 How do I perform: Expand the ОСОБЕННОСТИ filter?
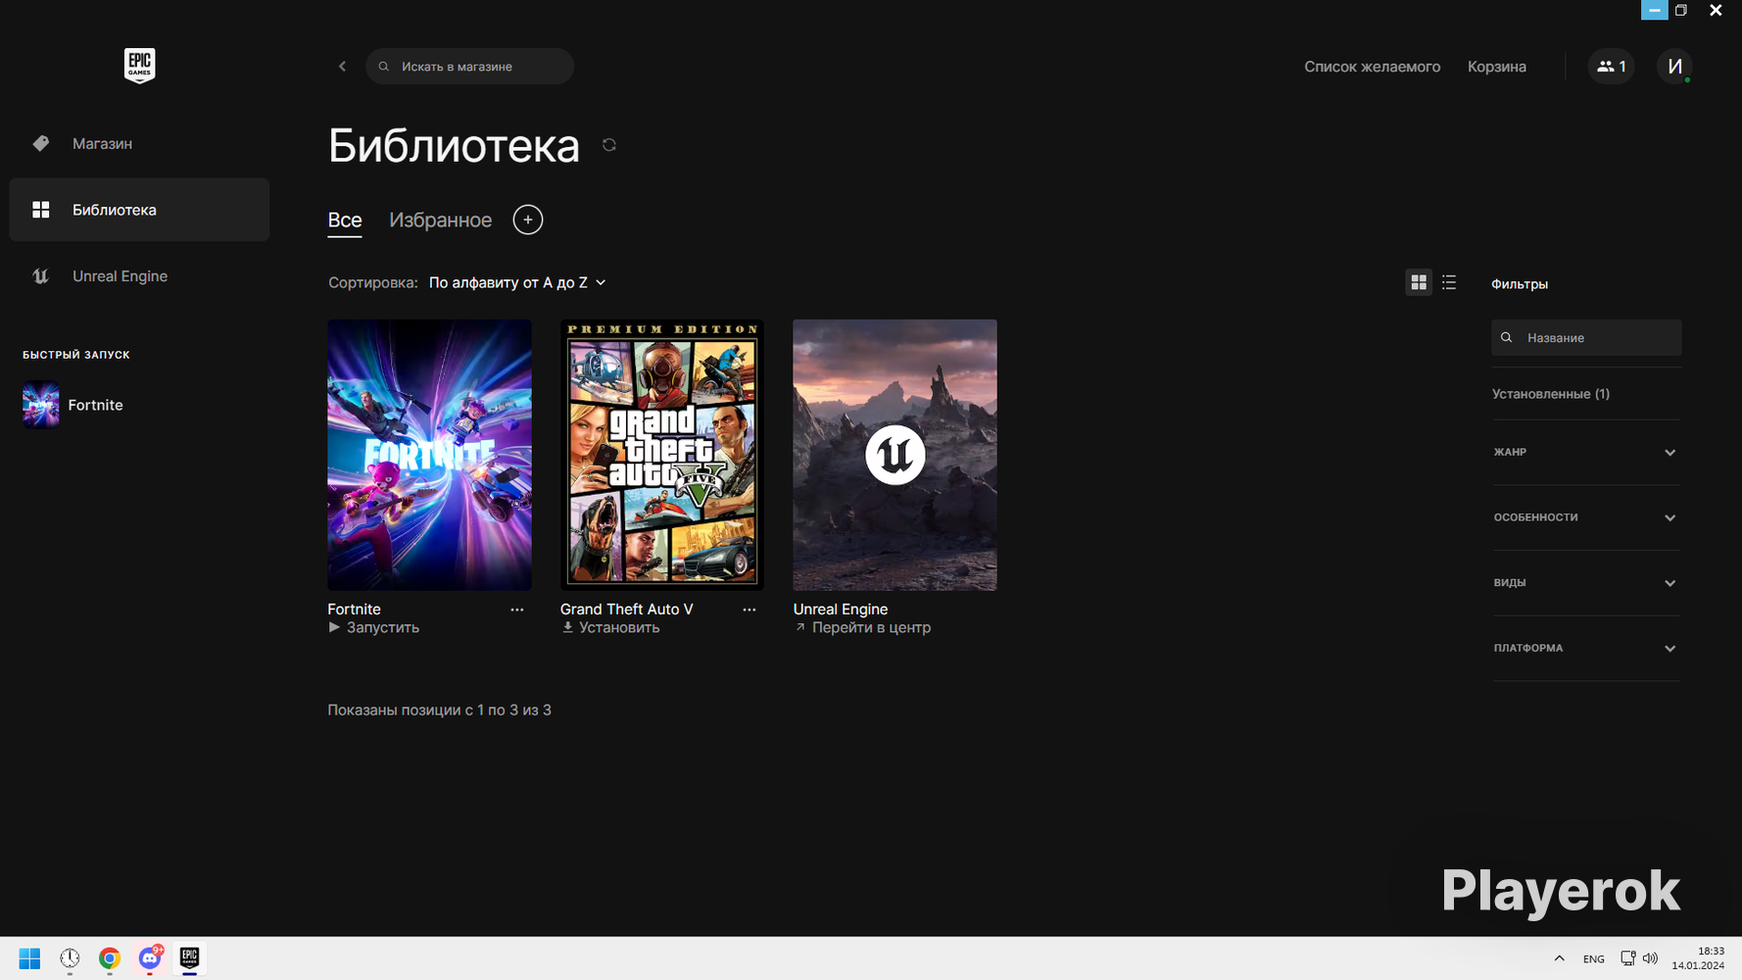tap(1586, 517)
